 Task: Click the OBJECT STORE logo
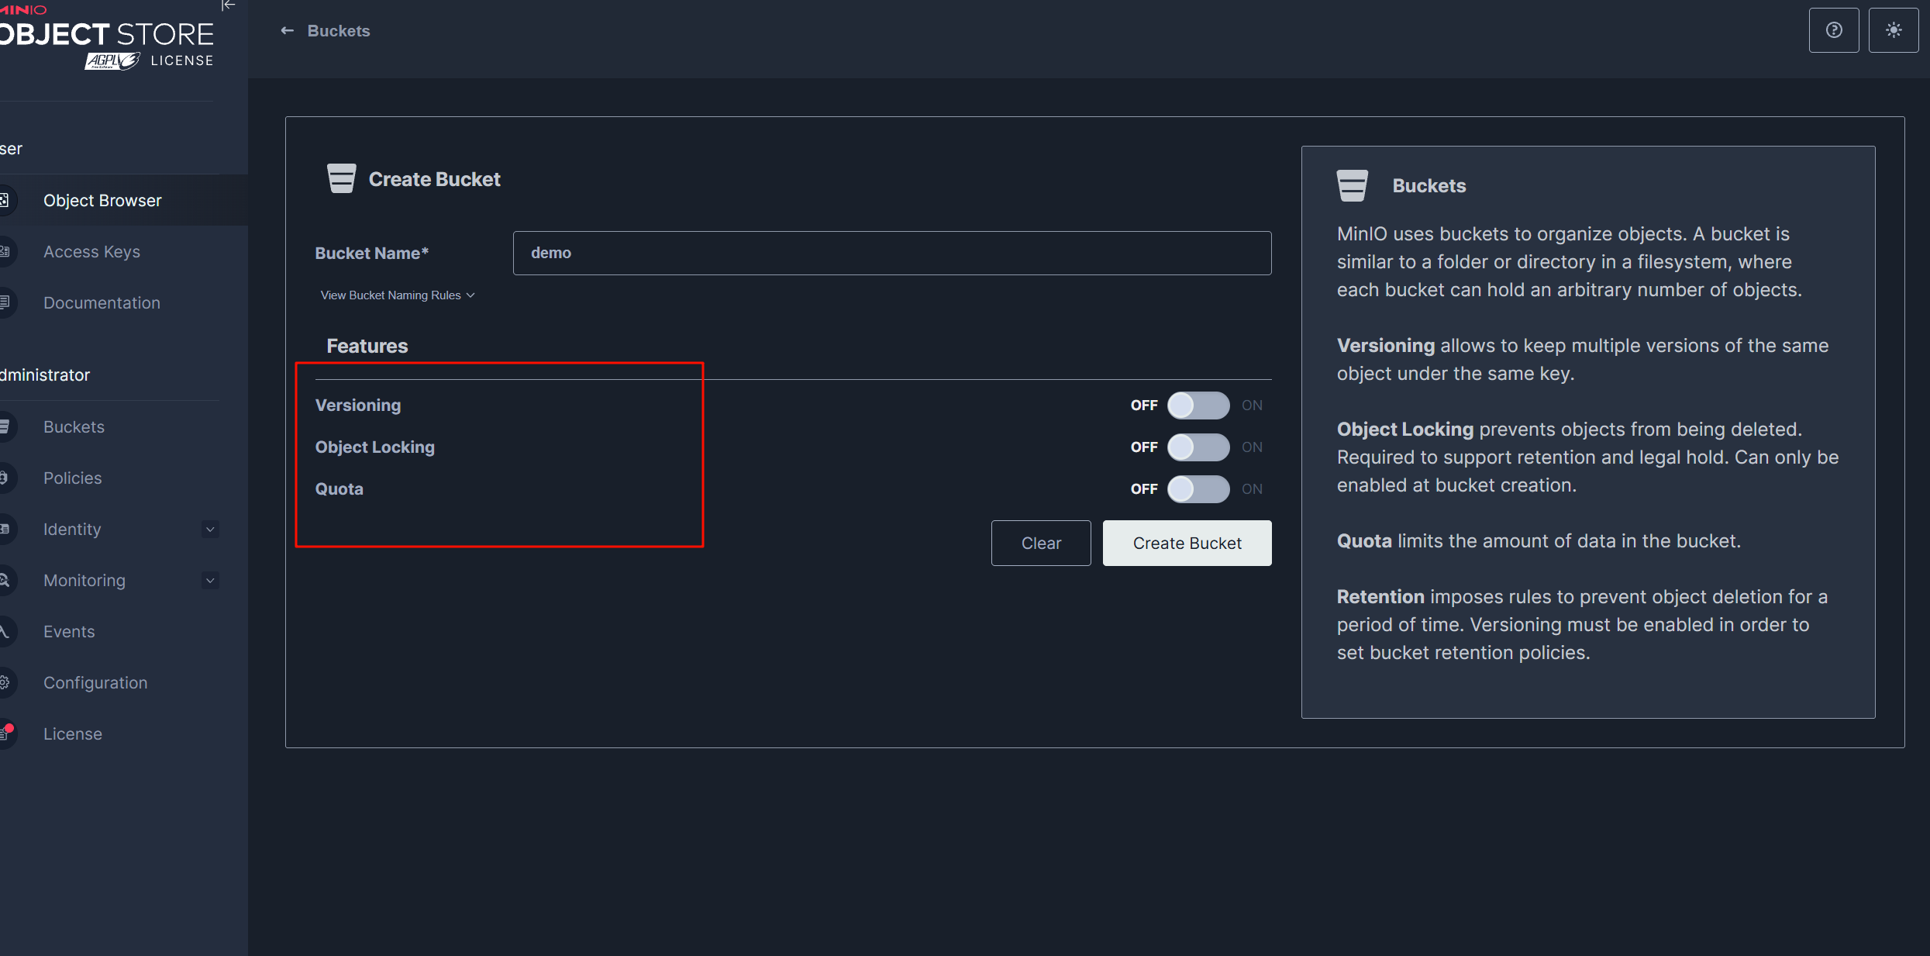(107, 34)
